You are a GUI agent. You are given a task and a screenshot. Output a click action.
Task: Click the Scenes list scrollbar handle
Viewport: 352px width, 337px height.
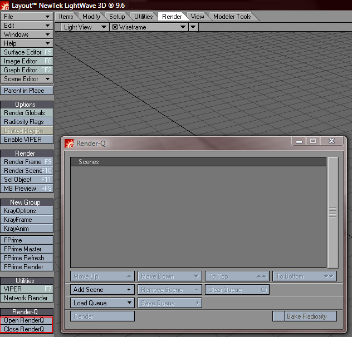pyautogui.click(x=333, y=212)
